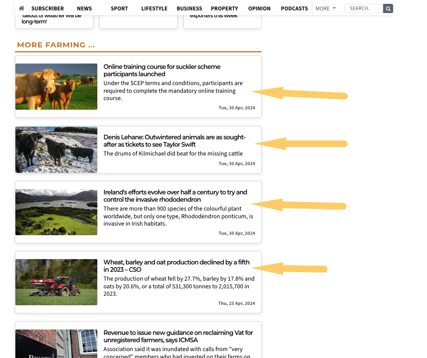This screenshot has height=358, width=427.
Task: Navigate to Lifestyle section
Action: point(154,8)
